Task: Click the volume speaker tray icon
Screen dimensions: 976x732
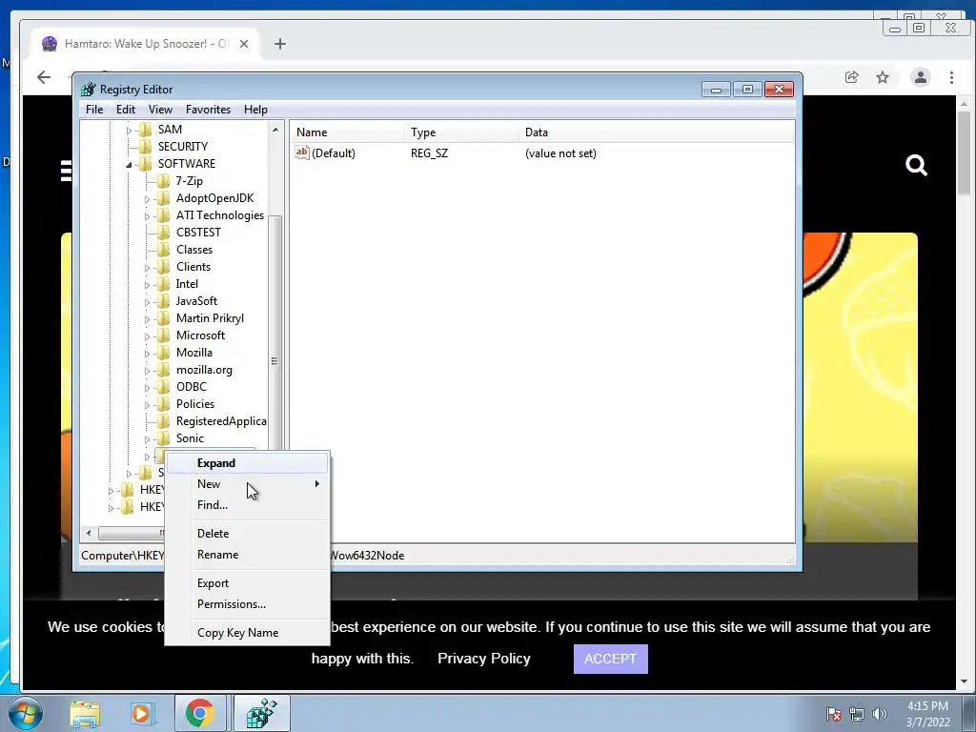Action: tap(879, 714)
